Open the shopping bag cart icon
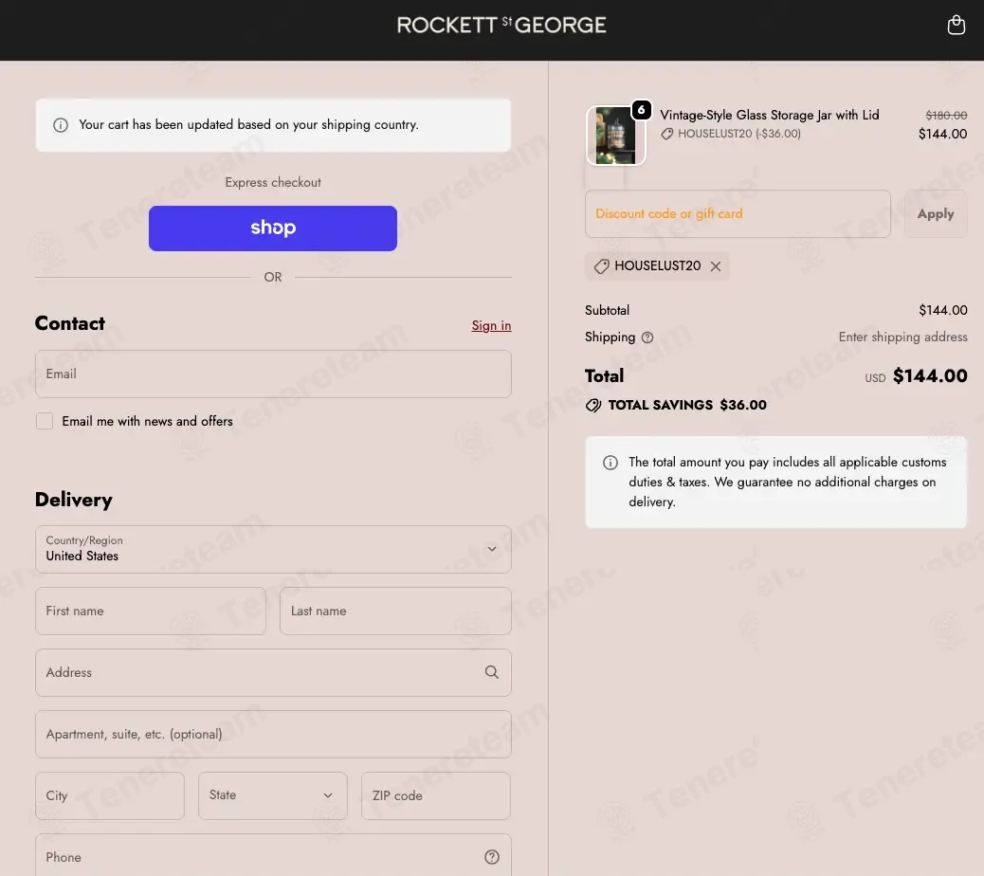The image size is (984, 876). coord(956,25)
